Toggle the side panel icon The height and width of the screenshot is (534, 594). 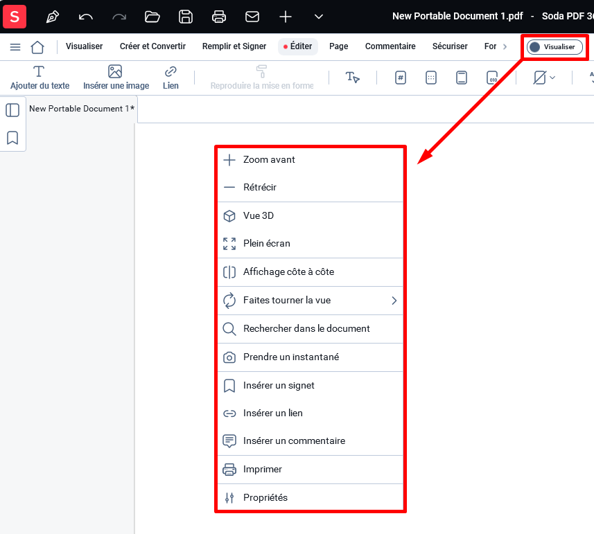click(12, 110)
